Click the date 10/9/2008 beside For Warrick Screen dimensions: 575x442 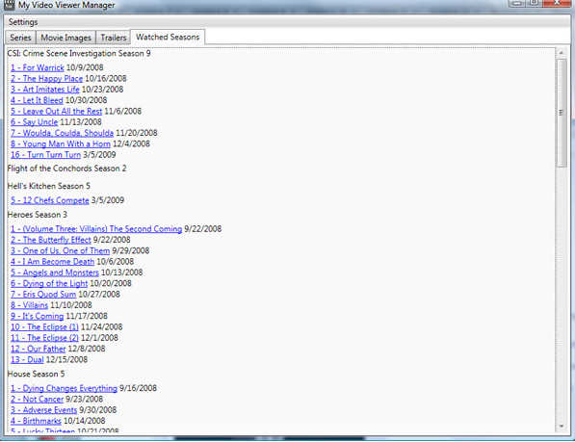85,67
